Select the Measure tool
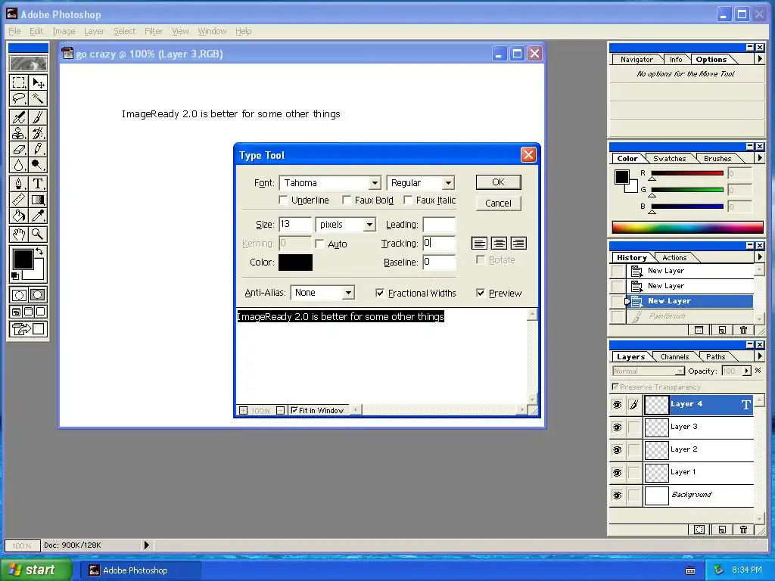The width and height of the screenshot is (775, 581). (19, 200)
